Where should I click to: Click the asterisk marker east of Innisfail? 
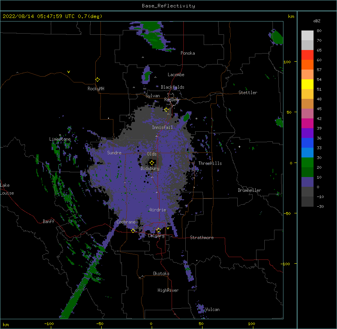click(x=196, y=118)
